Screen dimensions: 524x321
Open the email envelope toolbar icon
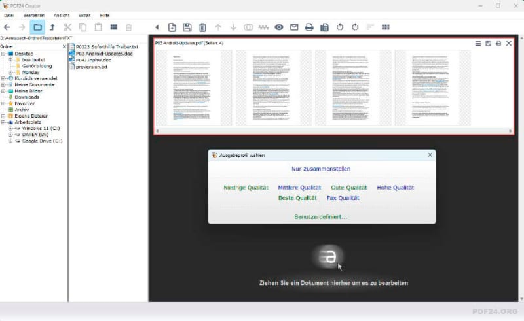pos(294,27)
